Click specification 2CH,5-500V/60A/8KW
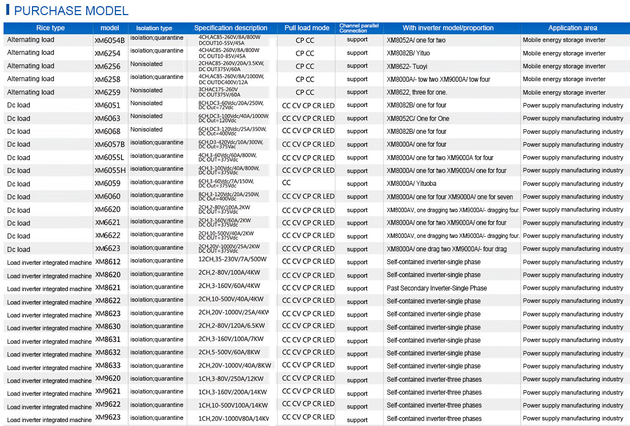Viewport: 630px width, 426px height. tap(229, 352)
